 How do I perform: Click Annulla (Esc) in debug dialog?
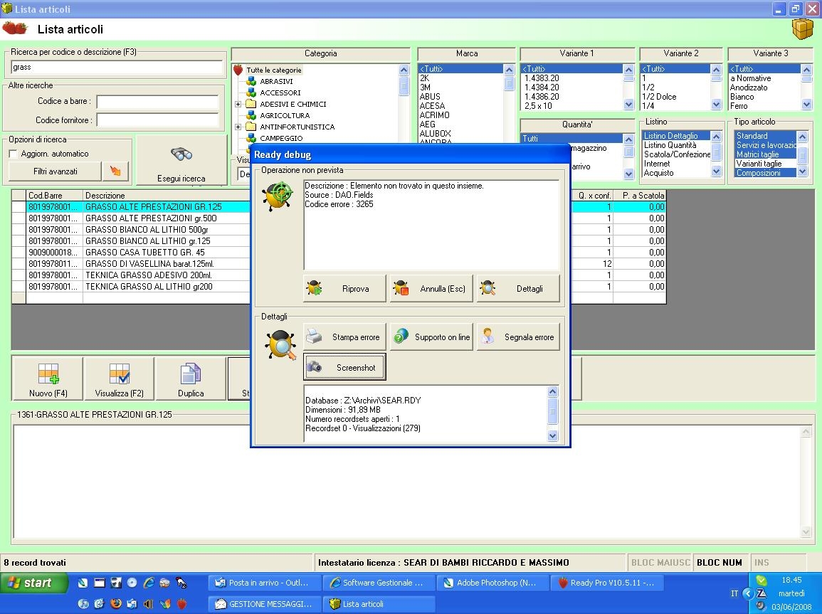(431, 288)
